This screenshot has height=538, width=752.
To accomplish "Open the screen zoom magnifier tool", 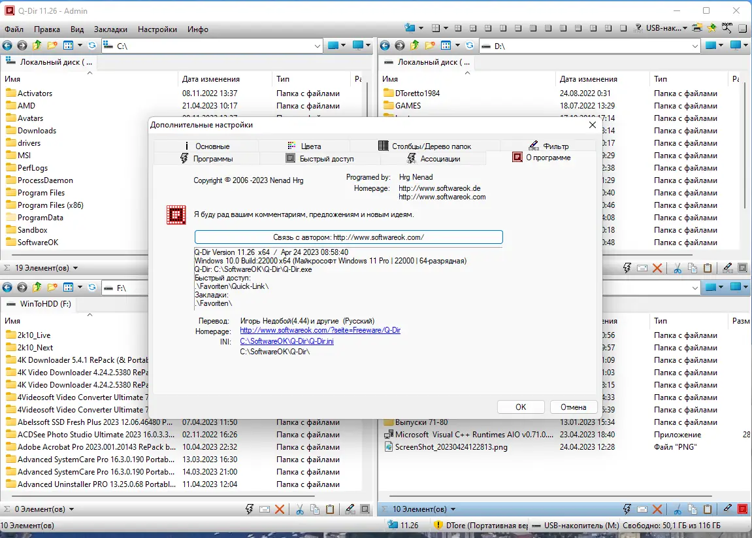I will click(x=727, y=28).
